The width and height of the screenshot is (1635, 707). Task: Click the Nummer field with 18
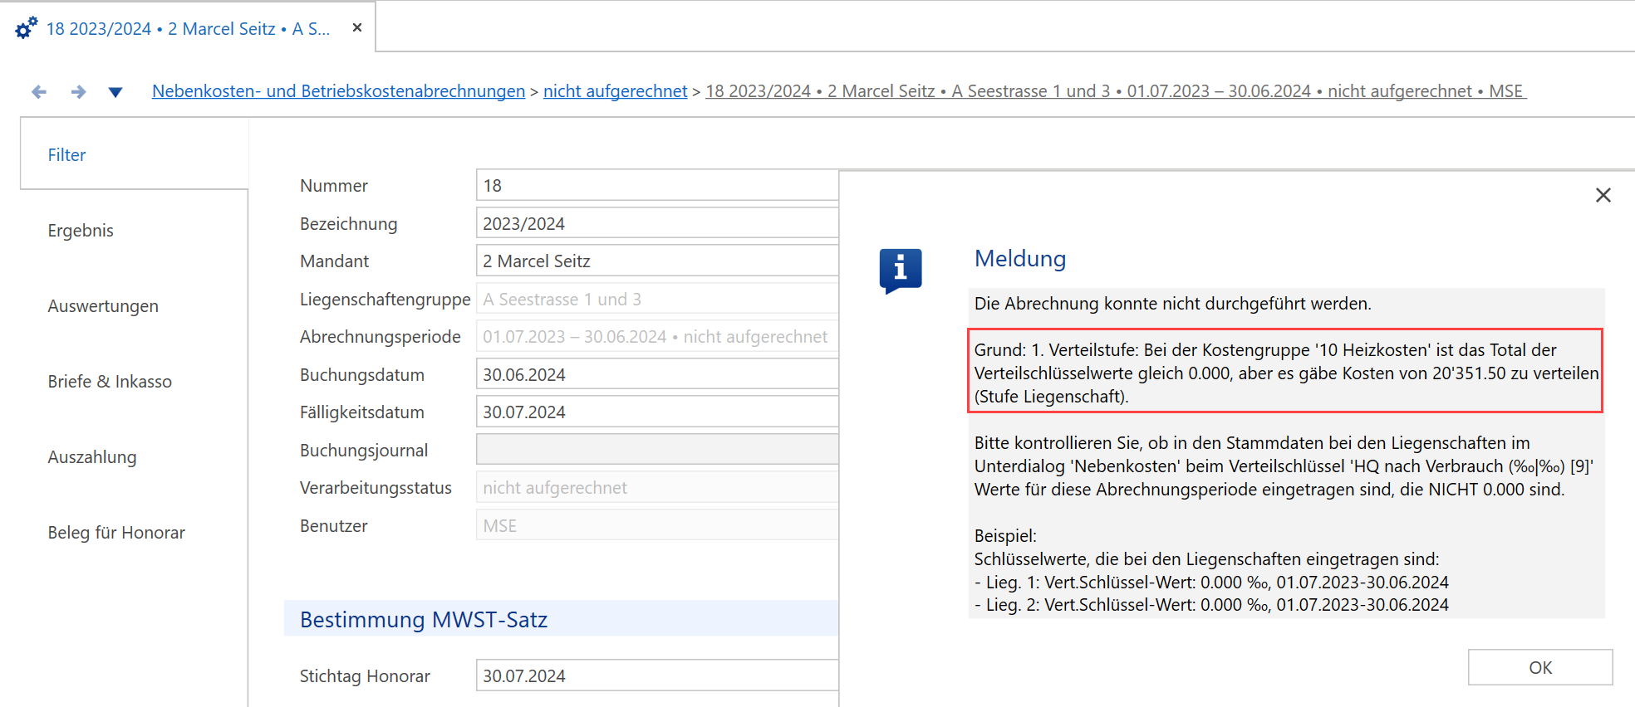click(657, 185)
